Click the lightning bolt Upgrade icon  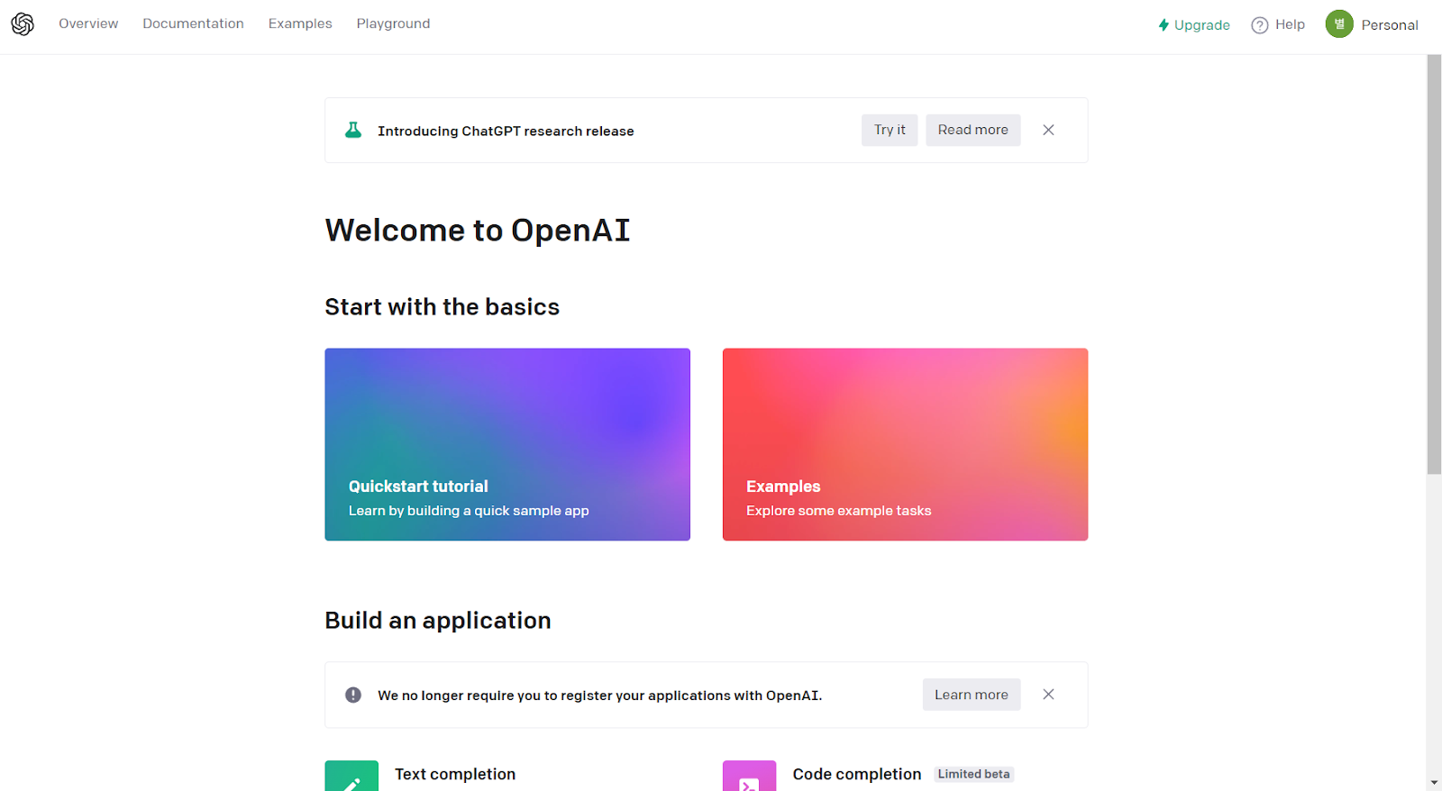(1164, 25)
